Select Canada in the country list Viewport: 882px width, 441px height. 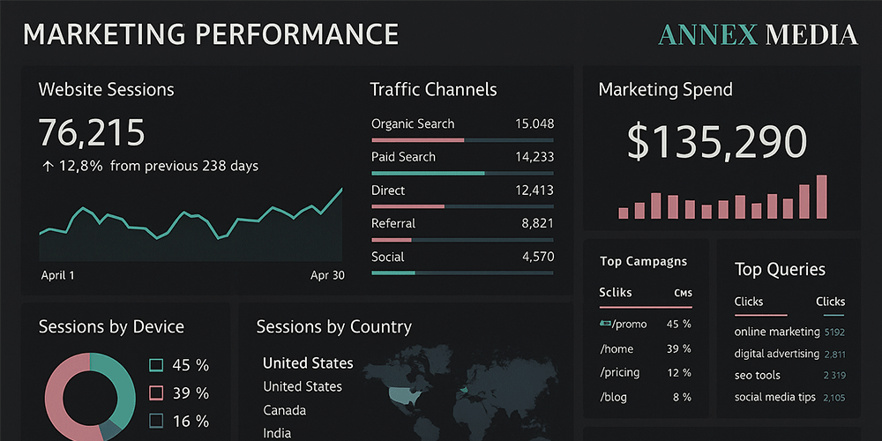tap(285, 410)
